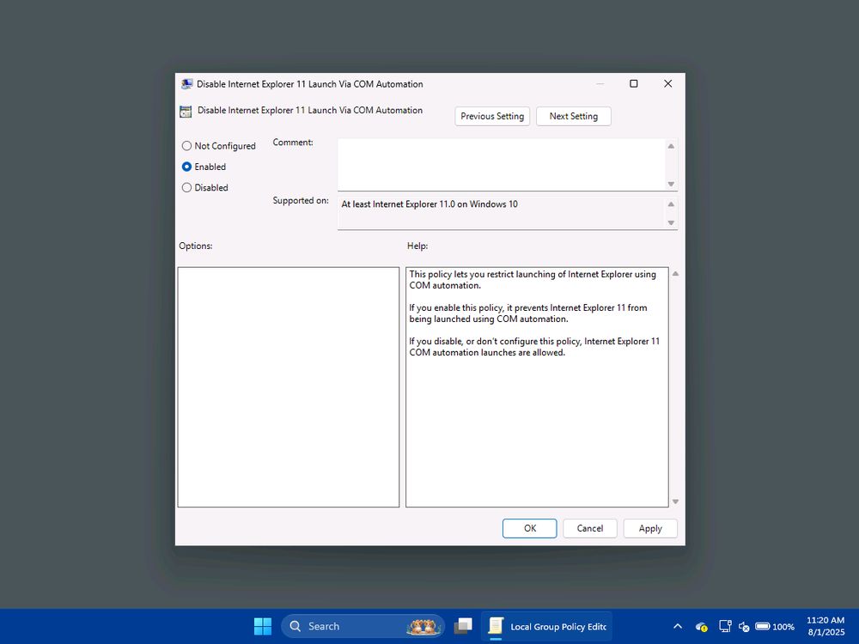
Task: Click inside the Comment text box
Action: point(502,165)
